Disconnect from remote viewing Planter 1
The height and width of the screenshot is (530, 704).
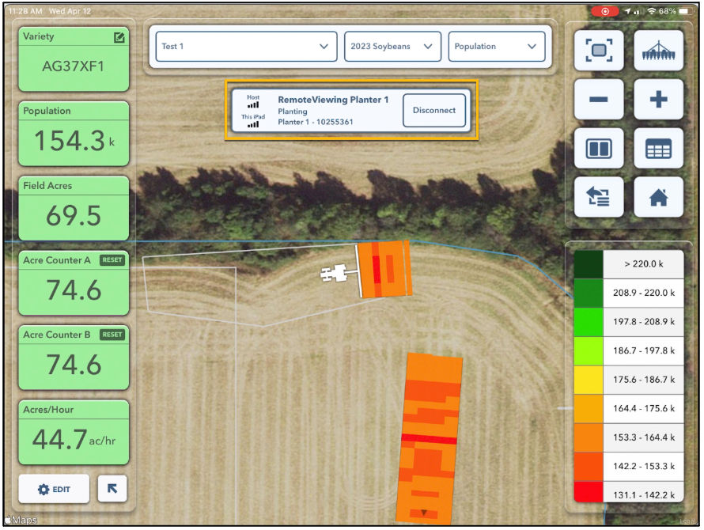pyautogui.click(x=434, y=111)
